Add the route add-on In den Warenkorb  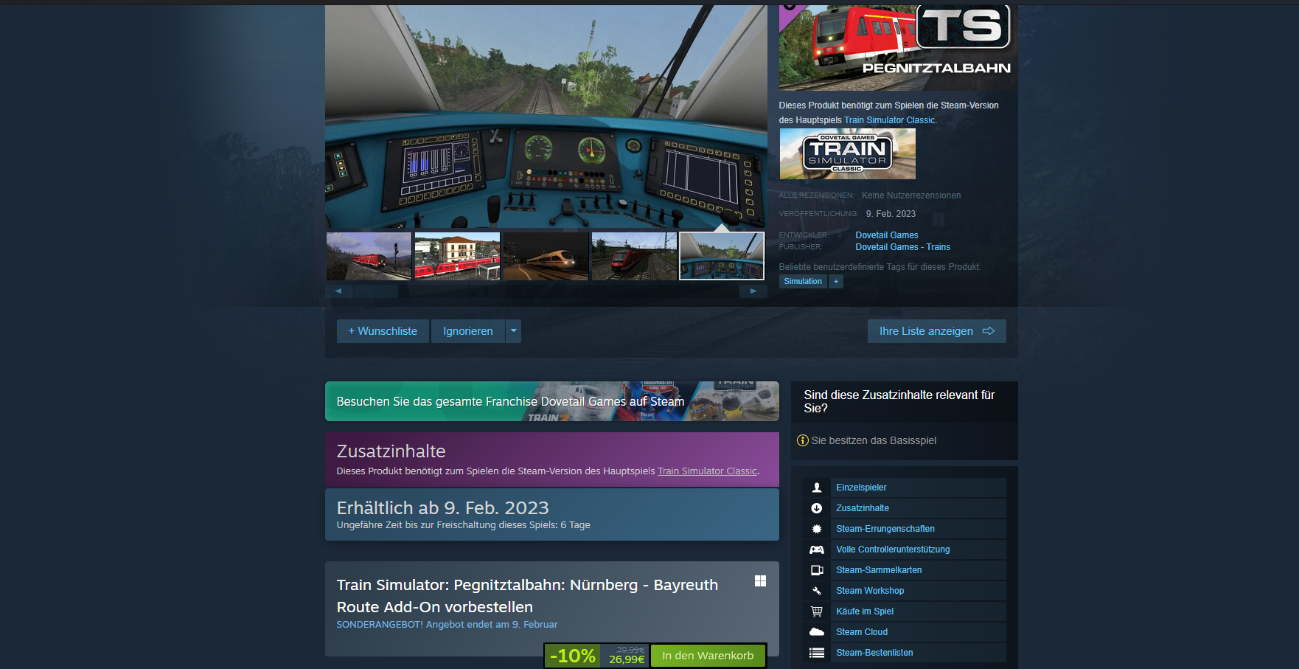pyautogui.click(x=708, y=656)
